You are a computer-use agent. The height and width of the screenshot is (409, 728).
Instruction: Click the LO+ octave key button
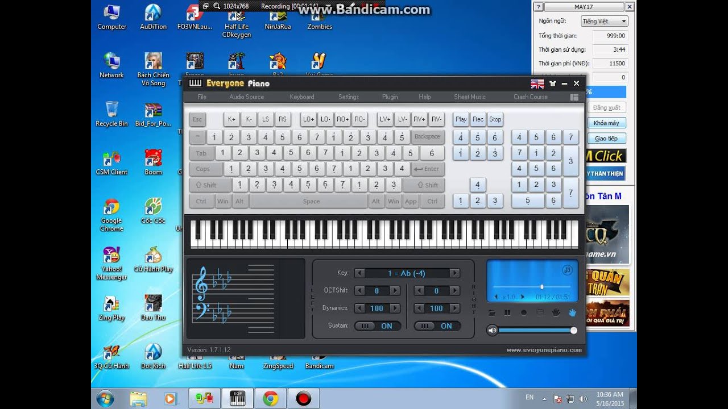click(x=308, y=119)
